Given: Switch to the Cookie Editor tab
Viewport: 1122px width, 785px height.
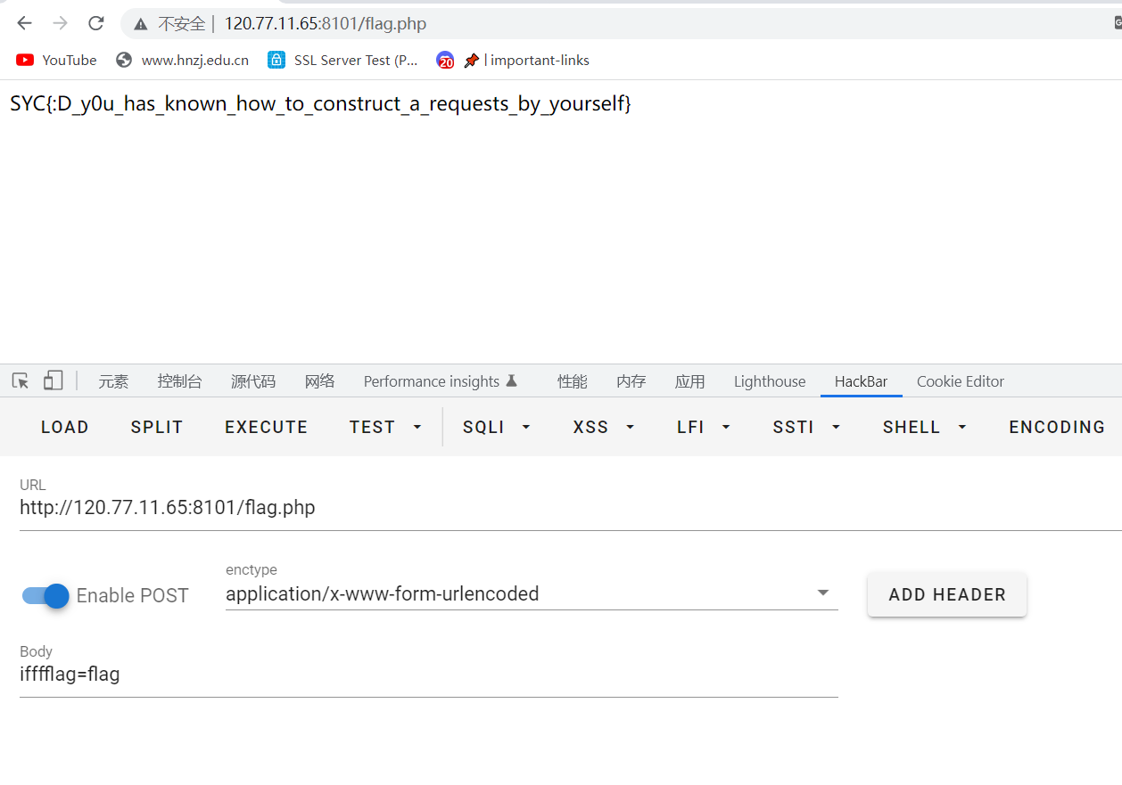Looking at the screenshot, I should coord(960,381).
